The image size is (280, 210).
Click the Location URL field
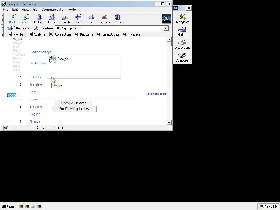click(x=109, y=28)
